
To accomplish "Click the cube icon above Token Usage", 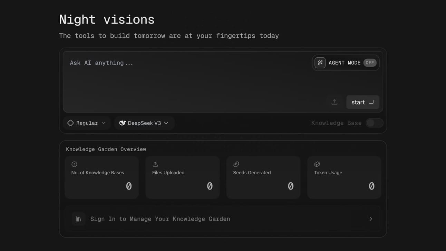I will 317,164.
